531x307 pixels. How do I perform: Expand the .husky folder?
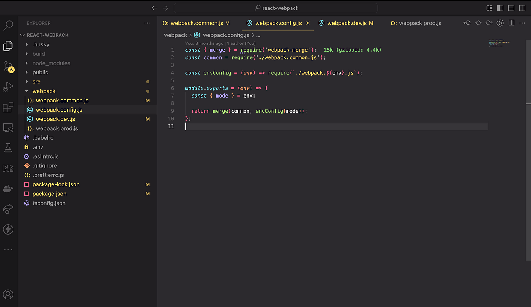[88, 44]
